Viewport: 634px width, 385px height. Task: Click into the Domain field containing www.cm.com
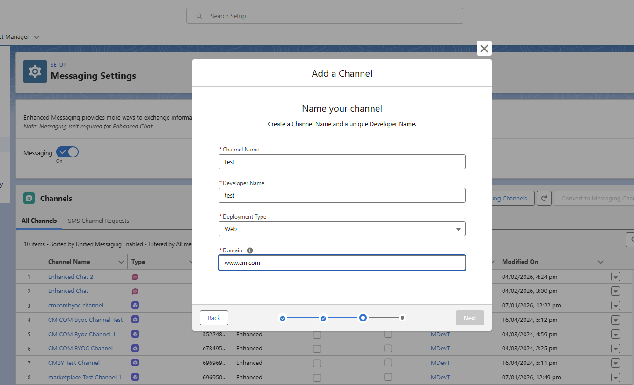point(342,263)
